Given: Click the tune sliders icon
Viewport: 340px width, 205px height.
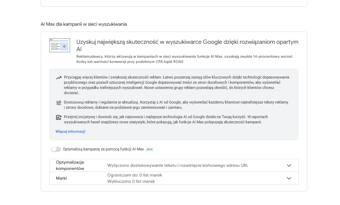Looking at the screenshot, I should click(58, 102).
